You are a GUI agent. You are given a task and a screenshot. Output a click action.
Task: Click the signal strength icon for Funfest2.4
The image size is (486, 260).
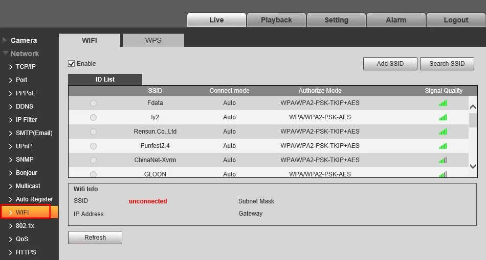click(x=443, y=146)
